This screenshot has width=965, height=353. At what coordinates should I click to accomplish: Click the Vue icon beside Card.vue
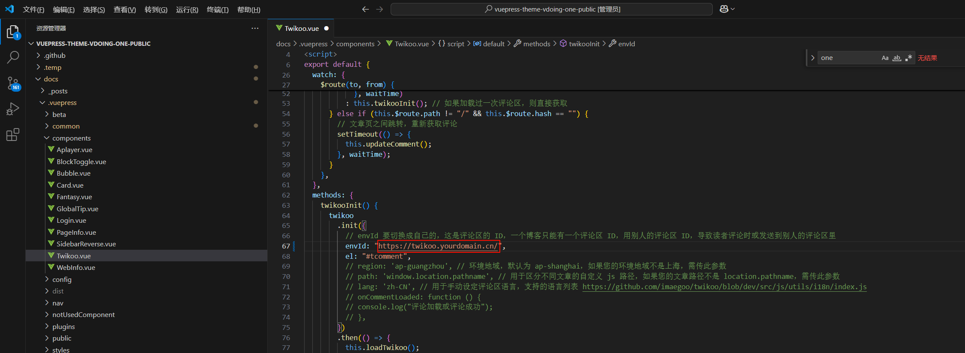pyautogui.click(x=51, y=185)
